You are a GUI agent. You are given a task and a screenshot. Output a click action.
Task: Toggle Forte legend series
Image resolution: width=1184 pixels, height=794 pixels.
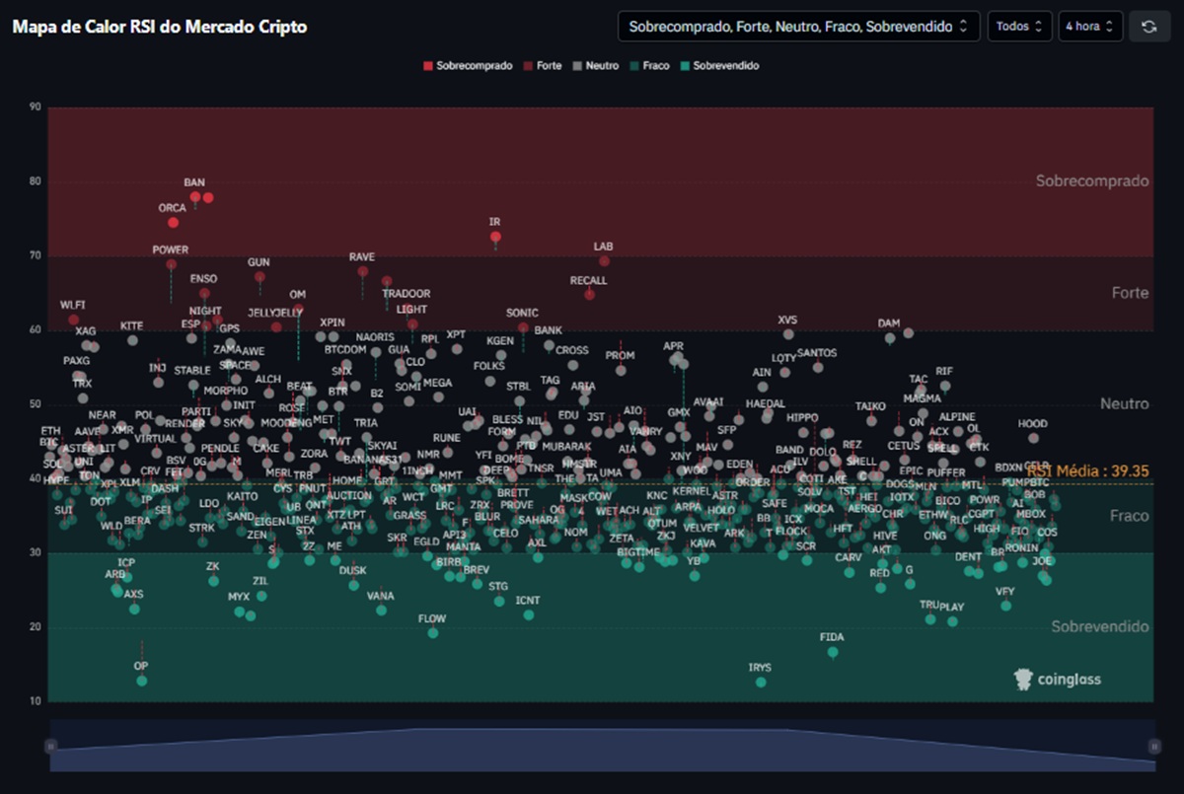coord(543,66)
